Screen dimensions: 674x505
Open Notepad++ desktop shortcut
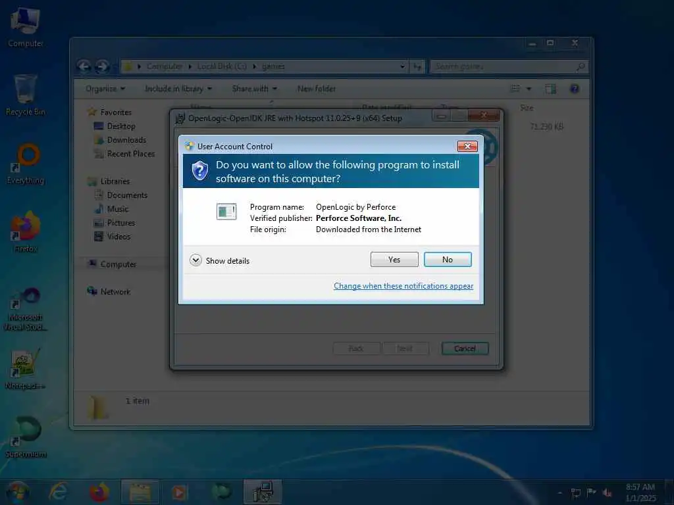pyautogui.click(x=26, y=368)
